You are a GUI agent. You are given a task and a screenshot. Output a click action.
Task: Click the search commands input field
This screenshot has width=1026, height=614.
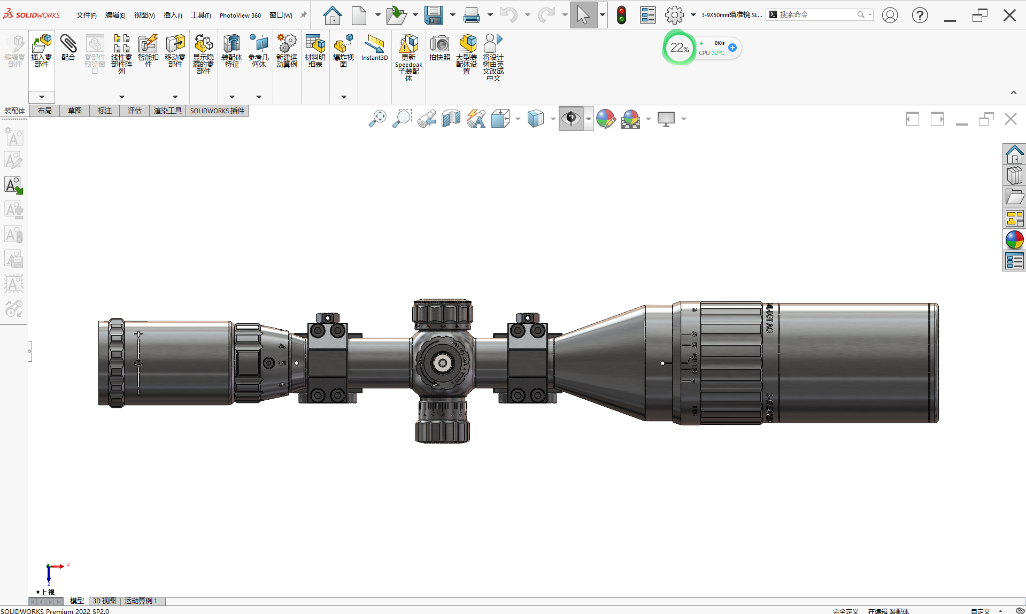(x=821, y=15)
